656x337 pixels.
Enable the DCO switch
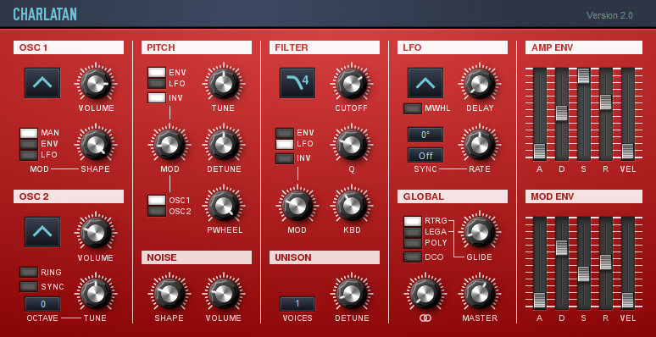click(x=413, y=257)
